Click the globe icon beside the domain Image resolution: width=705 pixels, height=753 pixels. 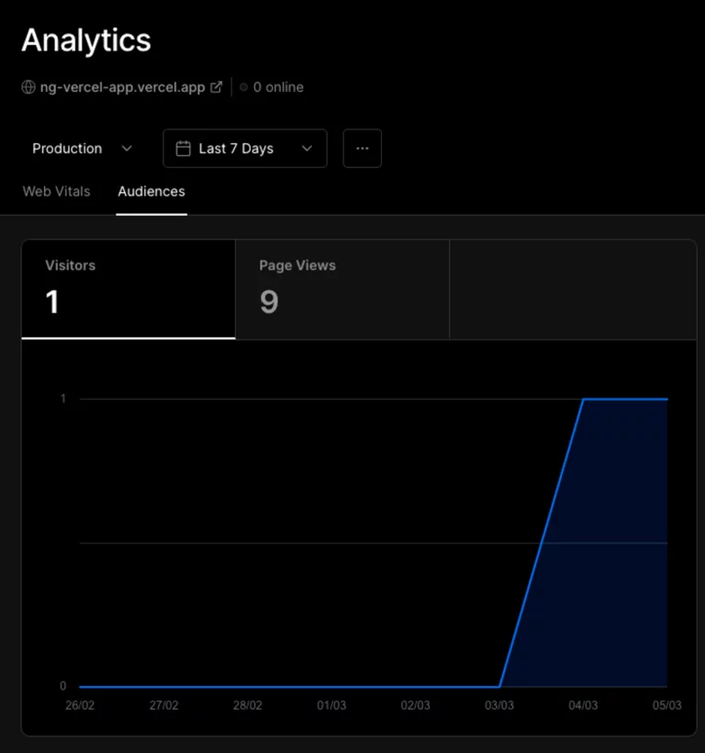28,87
